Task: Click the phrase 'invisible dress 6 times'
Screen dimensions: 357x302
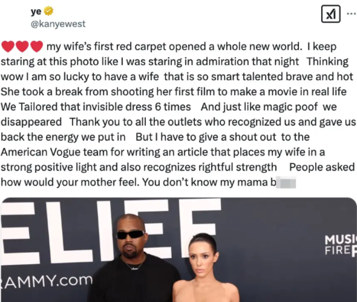Action: 137,107
